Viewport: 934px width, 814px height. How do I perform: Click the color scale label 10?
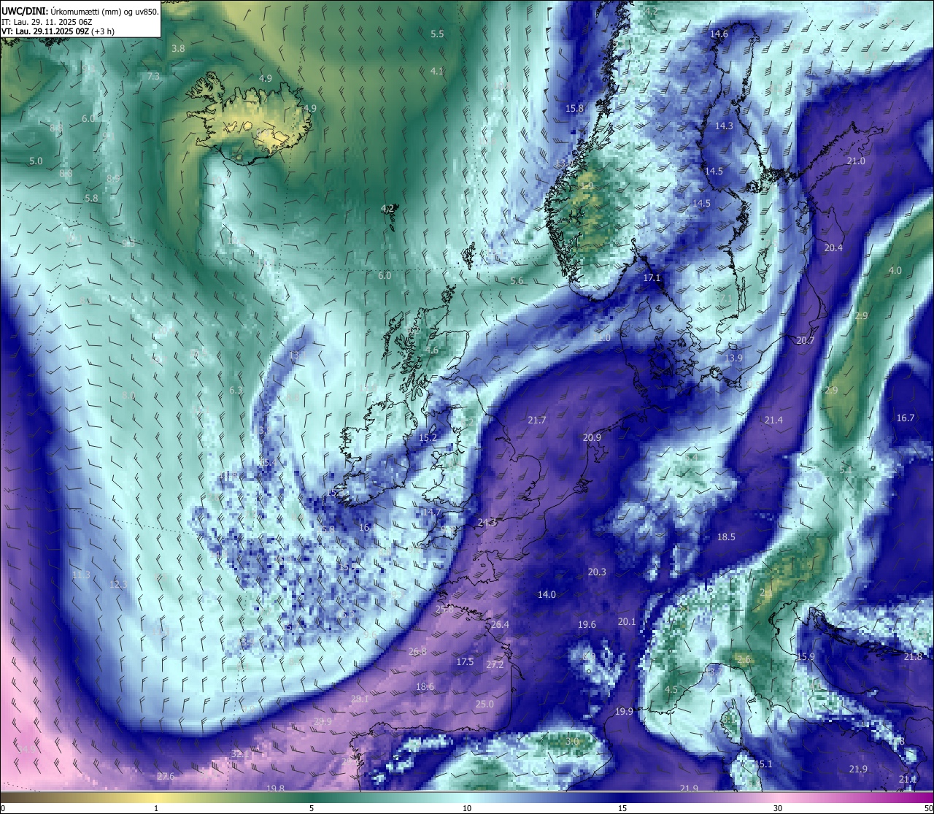[x=467, y=808]
